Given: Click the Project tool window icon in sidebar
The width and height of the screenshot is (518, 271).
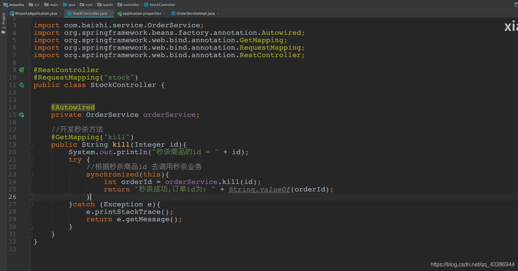Looking at the screenshot, I should point(3,32).
